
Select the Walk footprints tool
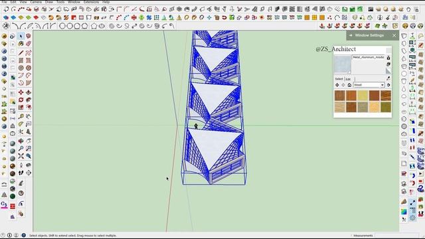pos(21,173)
